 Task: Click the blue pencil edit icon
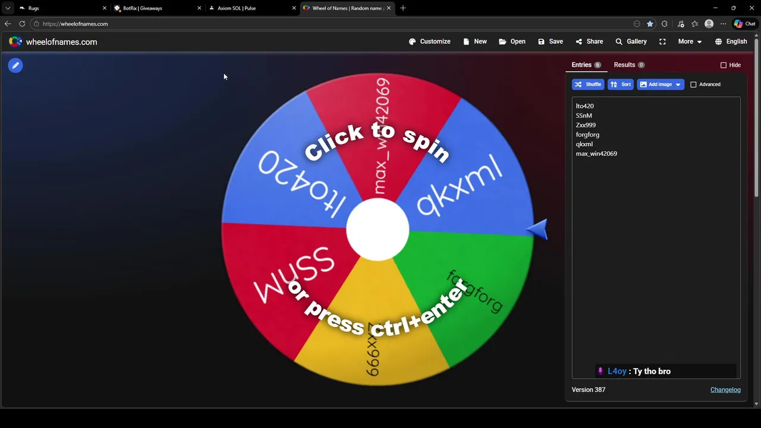click(15, 65)
